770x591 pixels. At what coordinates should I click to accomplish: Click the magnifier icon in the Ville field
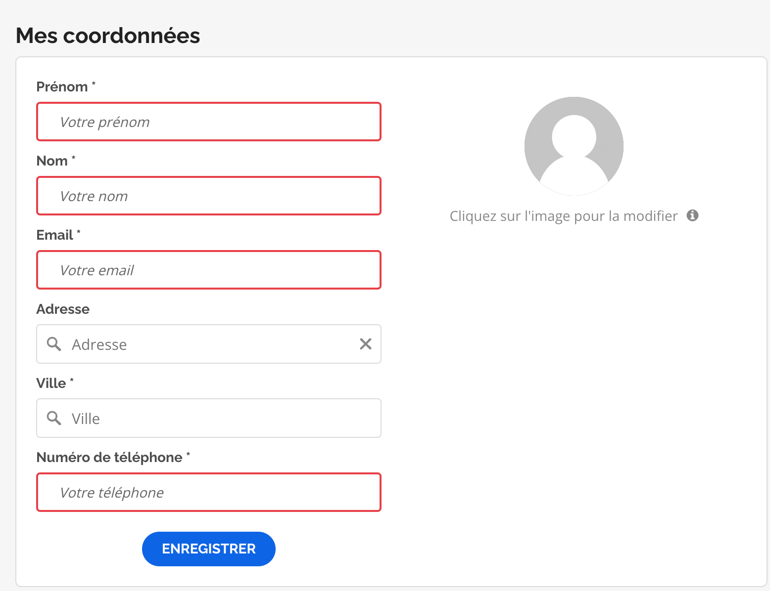(54, 418)
